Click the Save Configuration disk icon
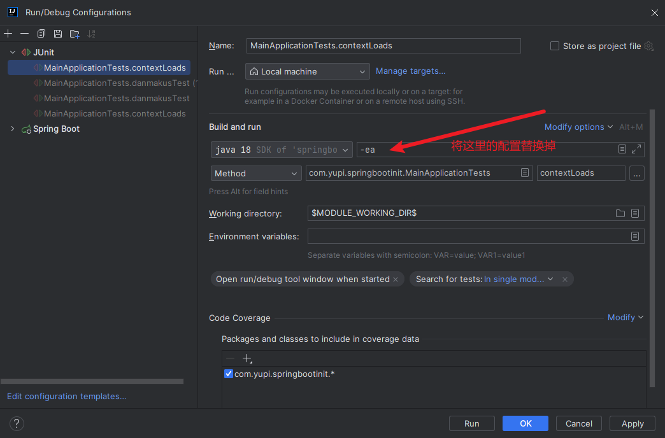Viewport: 665px width, 438px height. [x=58, y=34]
